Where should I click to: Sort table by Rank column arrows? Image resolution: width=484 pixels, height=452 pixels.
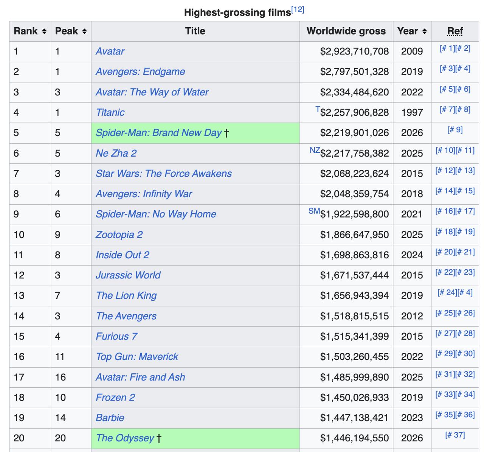pyautogui.click(x=44, y=31)
